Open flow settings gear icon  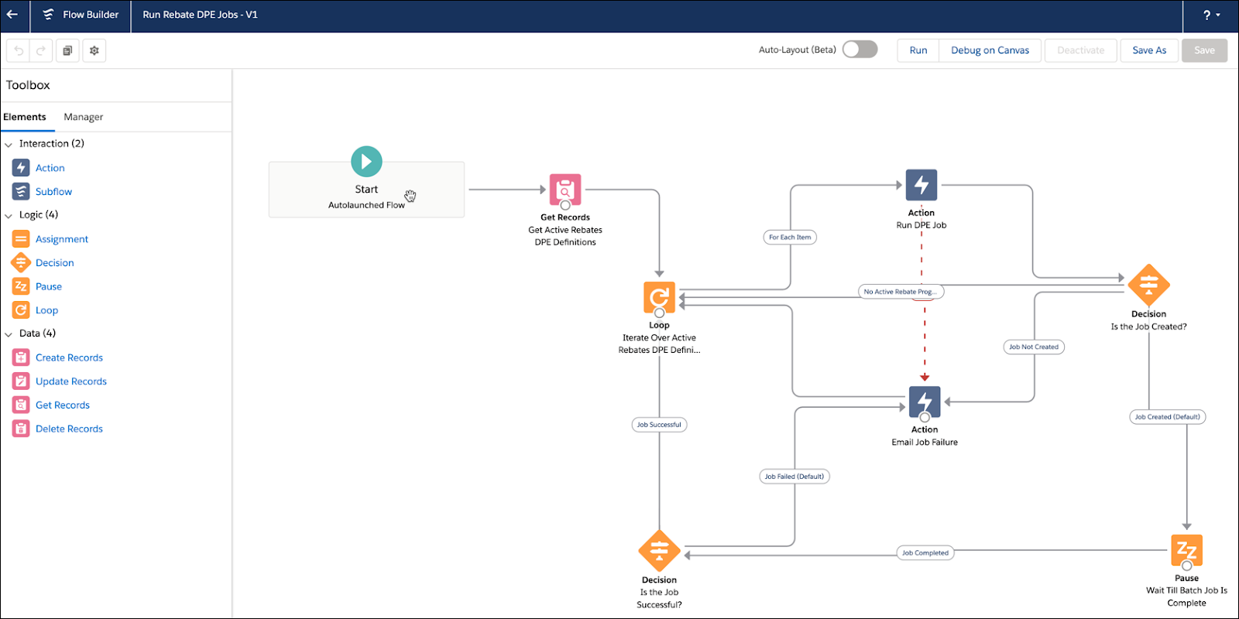tap(94, 50)
